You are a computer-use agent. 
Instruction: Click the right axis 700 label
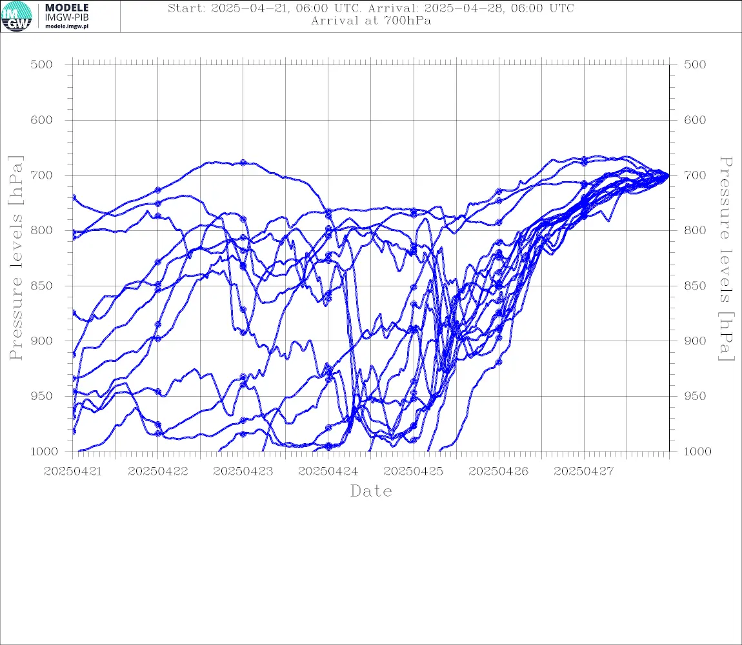tap(695, 175)
